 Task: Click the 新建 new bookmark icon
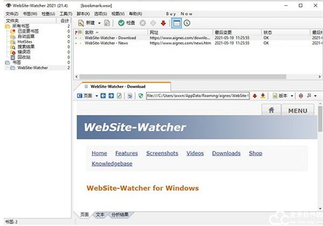point(81,23)
